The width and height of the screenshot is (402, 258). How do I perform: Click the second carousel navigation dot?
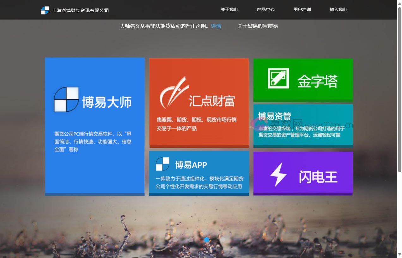coord(191,240)
